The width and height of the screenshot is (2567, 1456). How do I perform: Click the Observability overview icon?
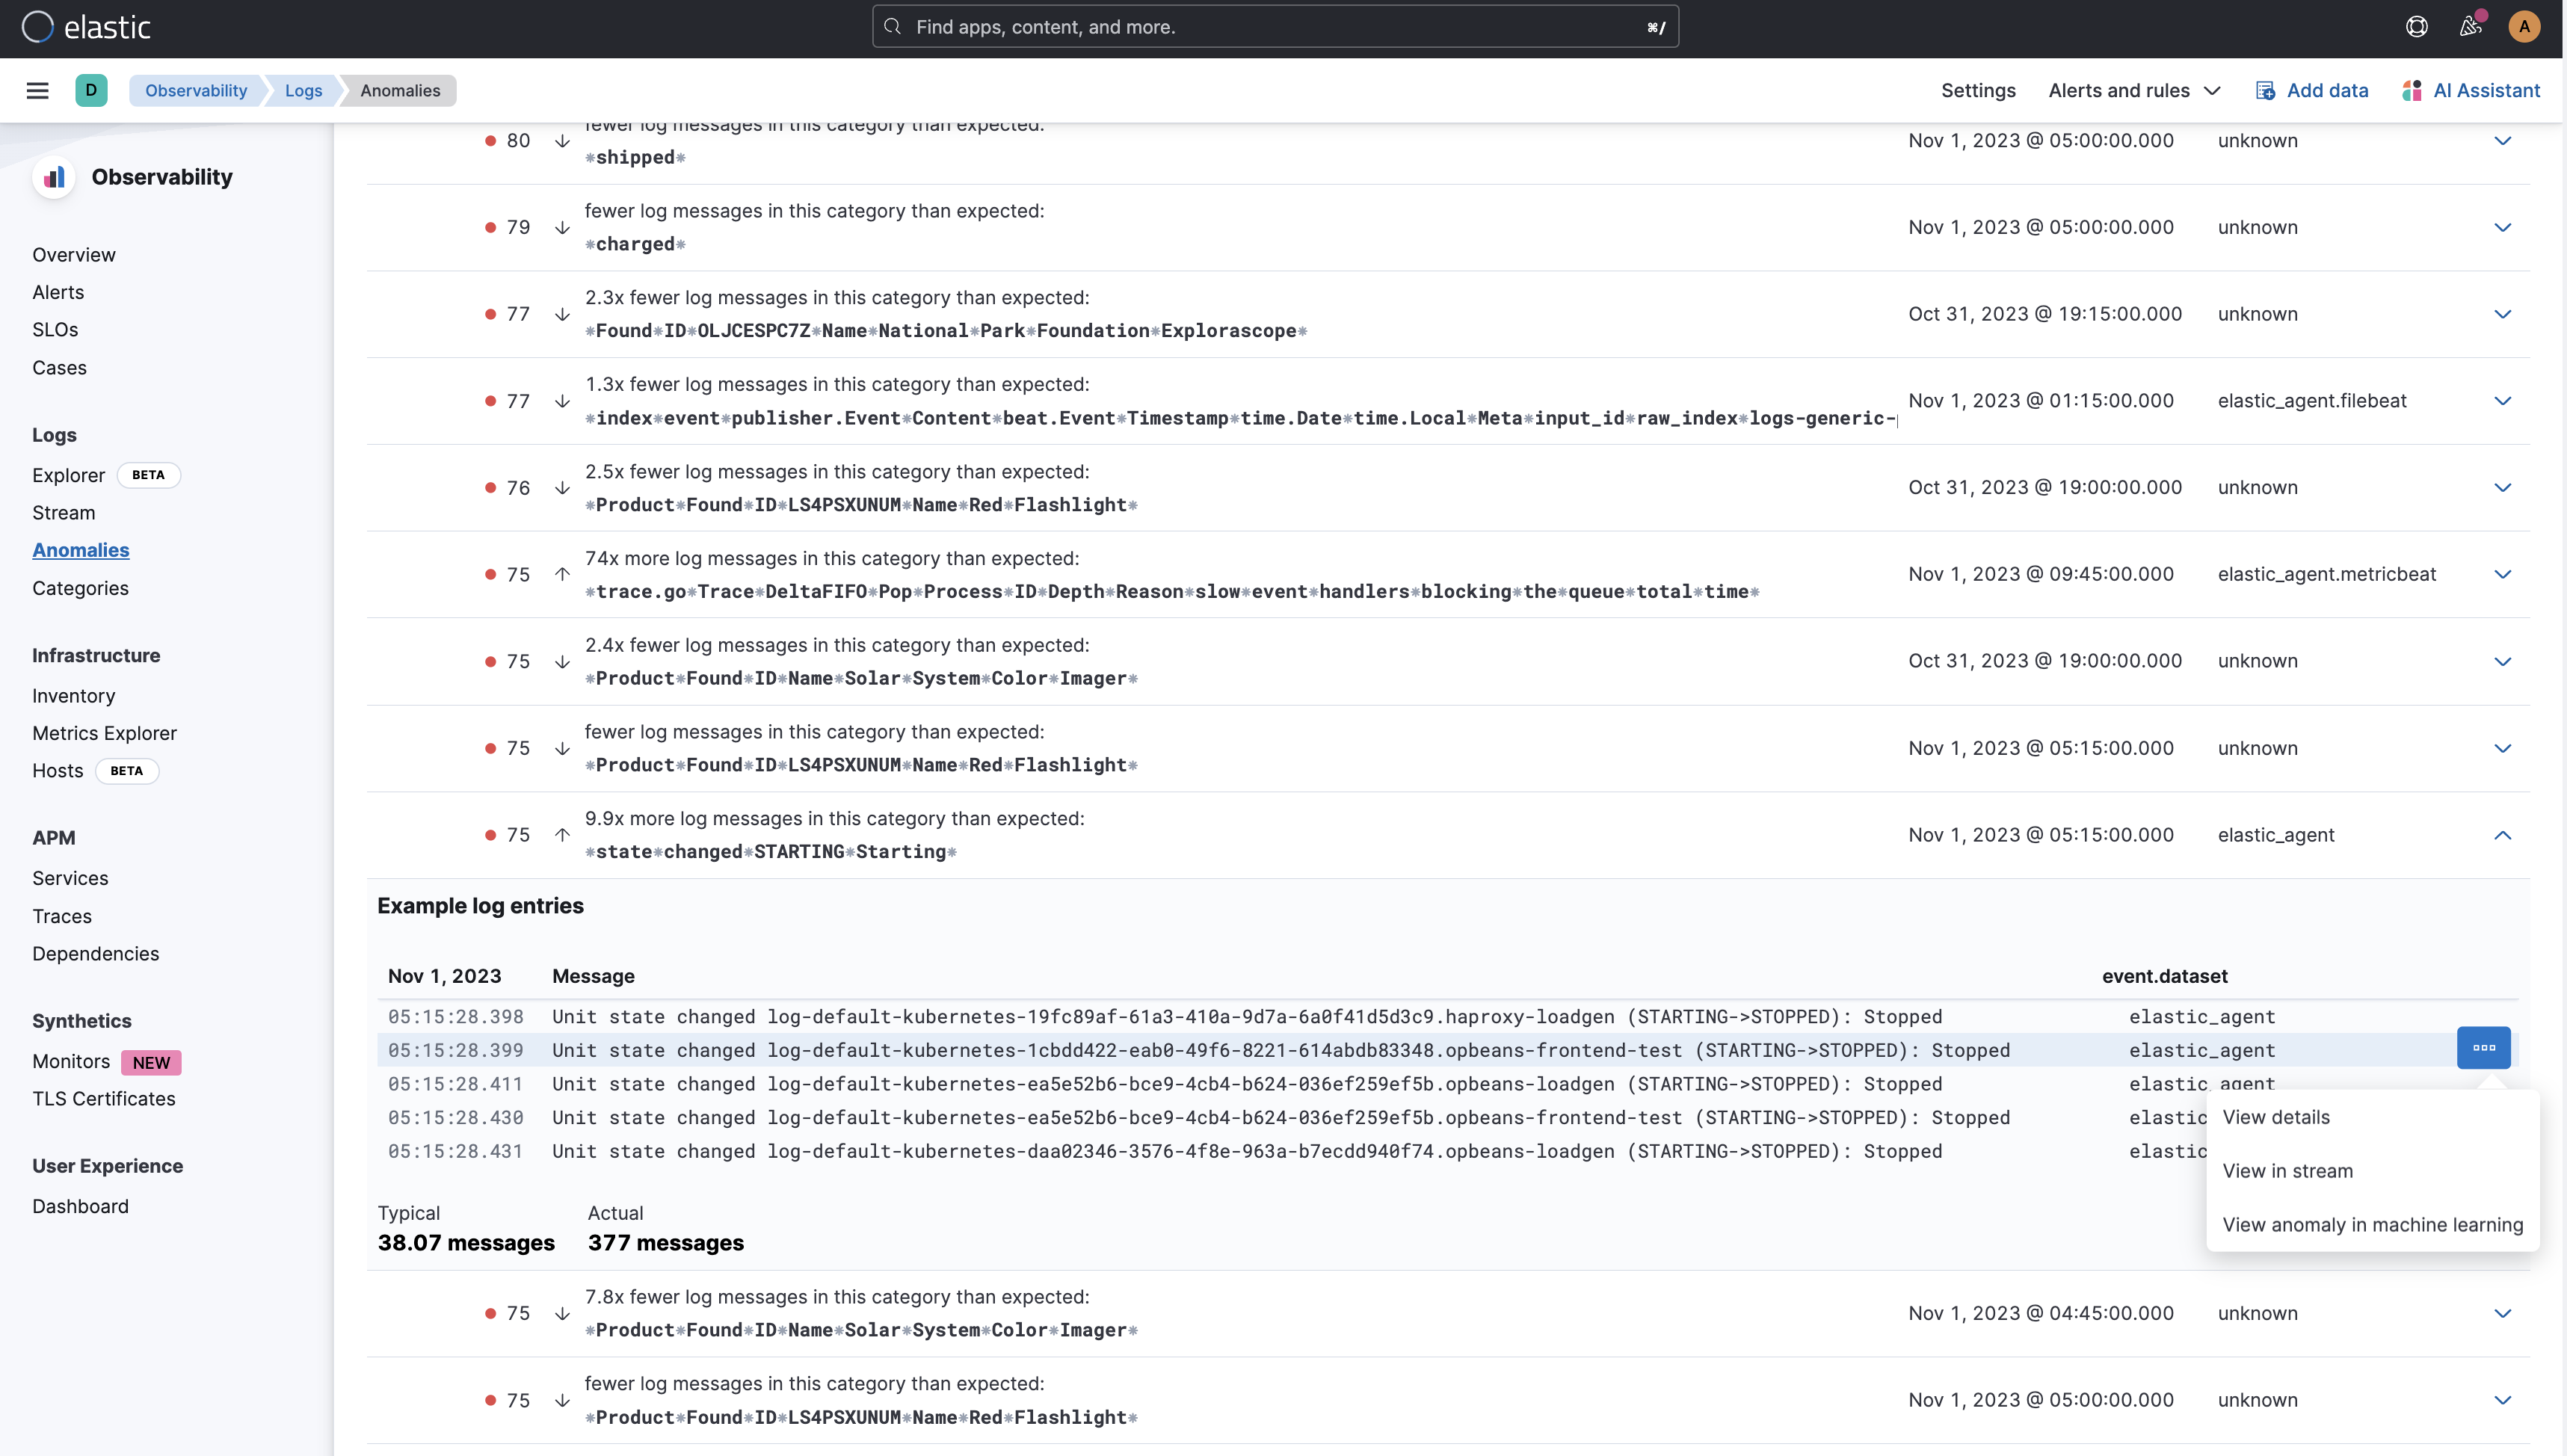(x=53, y=176)
